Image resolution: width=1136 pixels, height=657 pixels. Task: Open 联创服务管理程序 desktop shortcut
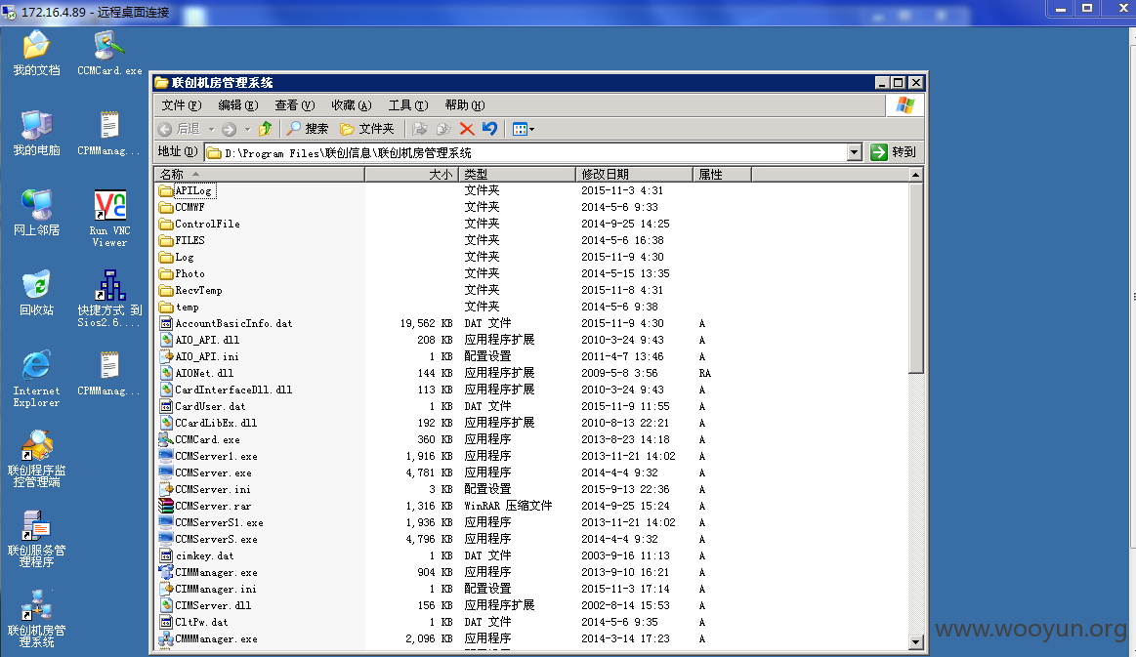(36, 538)
